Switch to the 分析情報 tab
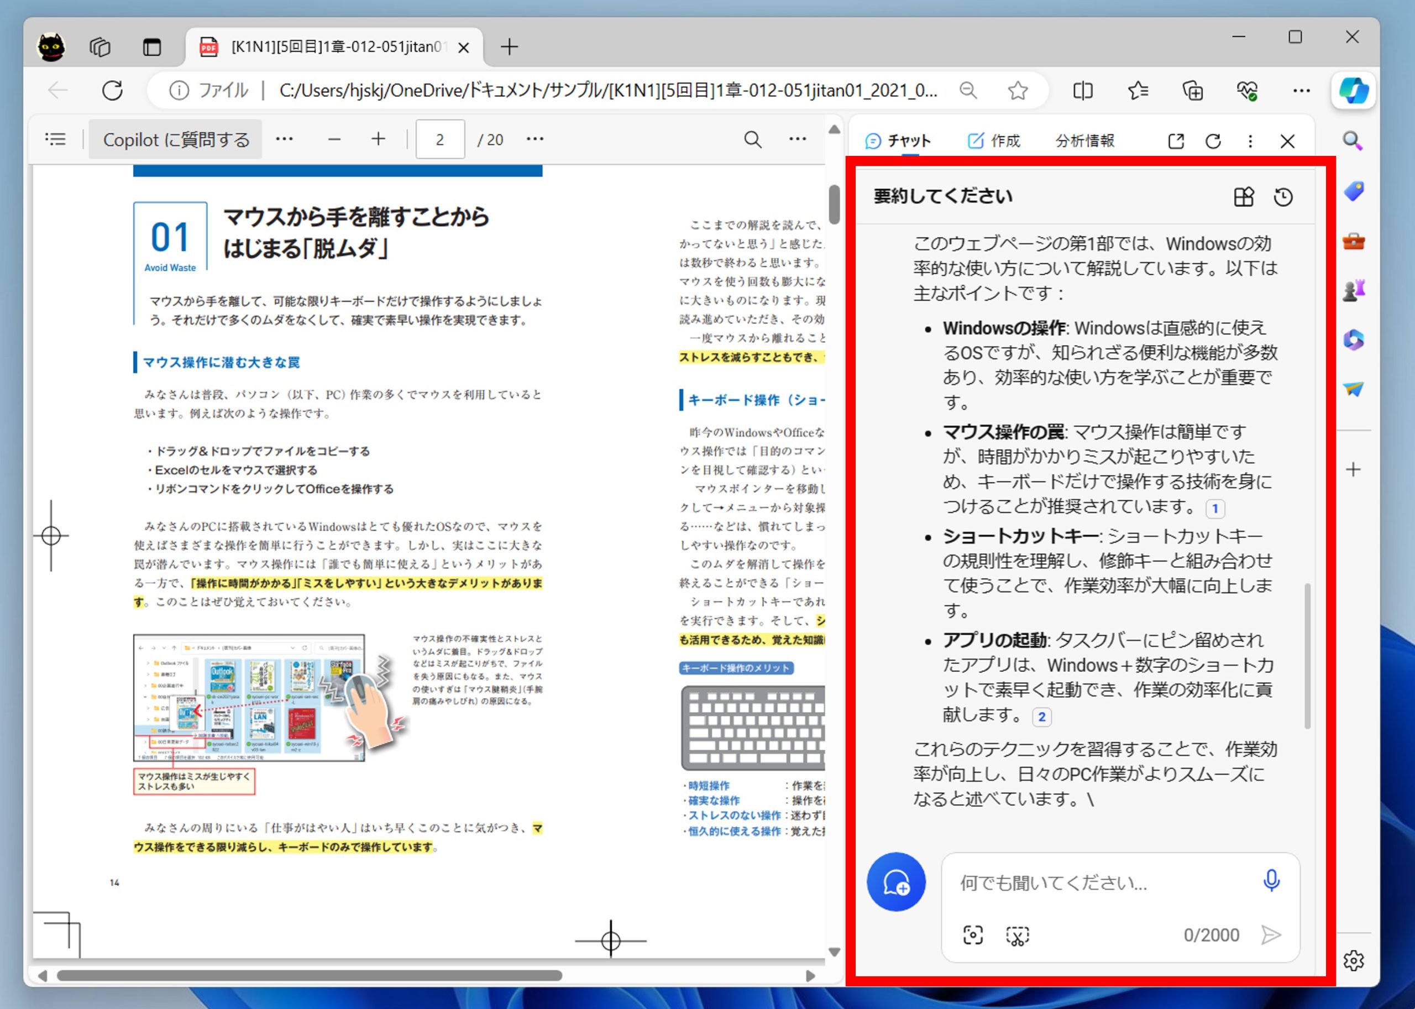 pyautogui.click(x=1085, y=141)
